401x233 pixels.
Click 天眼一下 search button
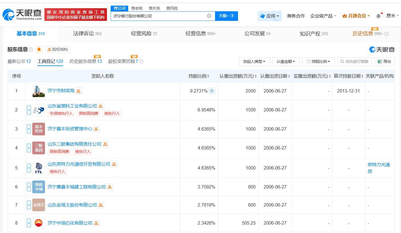coord(226,16)
